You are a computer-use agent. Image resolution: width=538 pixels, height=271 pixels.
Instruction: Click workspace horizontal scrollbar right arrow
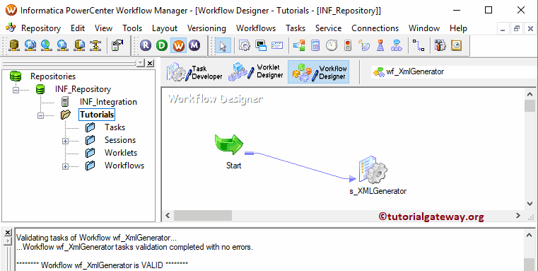point(517,216)
